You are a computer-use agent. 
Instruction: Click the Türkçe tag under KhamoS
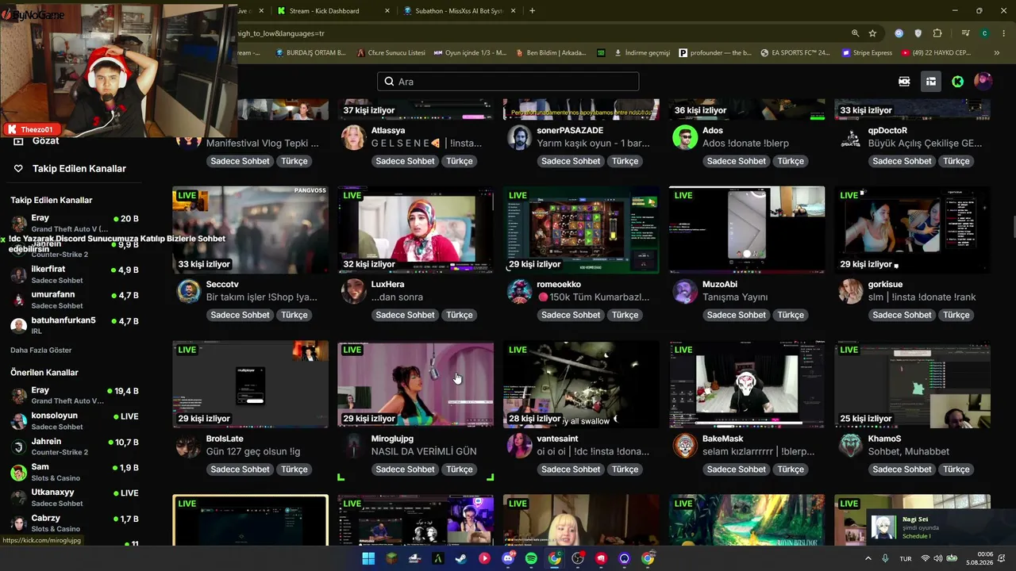pos(956,469)
